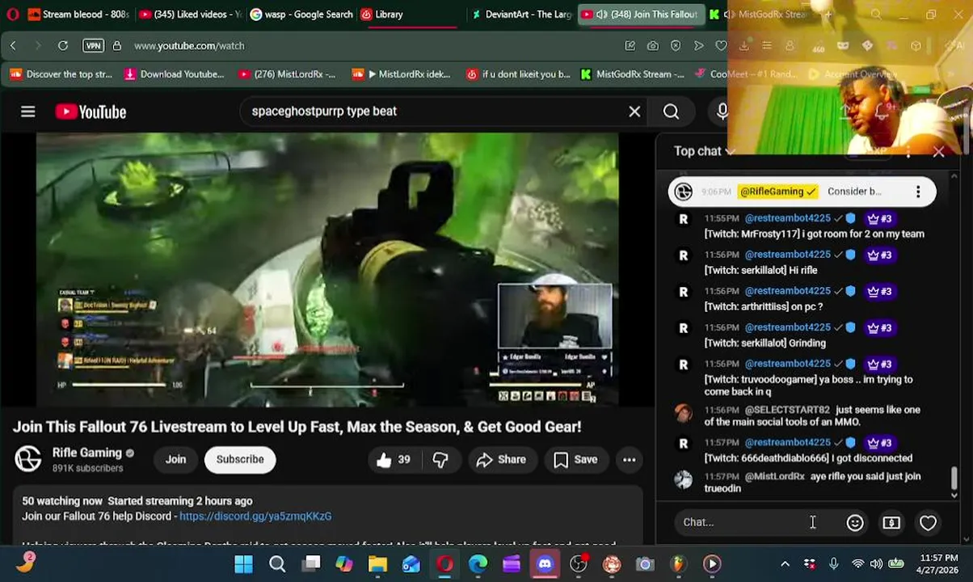Save the video to a playlist
This screenshot has height=582, width=973.
tap(575, 460)
